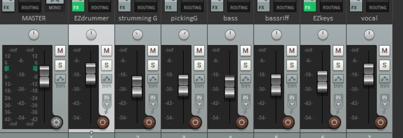Select the EZdrummer track name

tap(92, 18)
